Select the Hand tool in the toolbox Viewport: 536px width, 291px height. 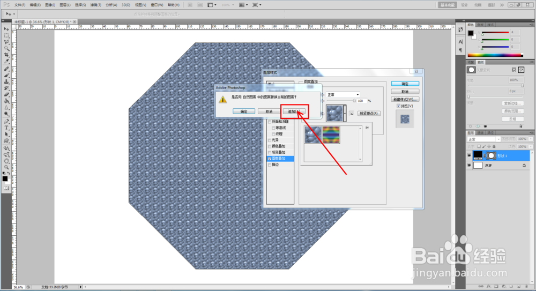6,161
